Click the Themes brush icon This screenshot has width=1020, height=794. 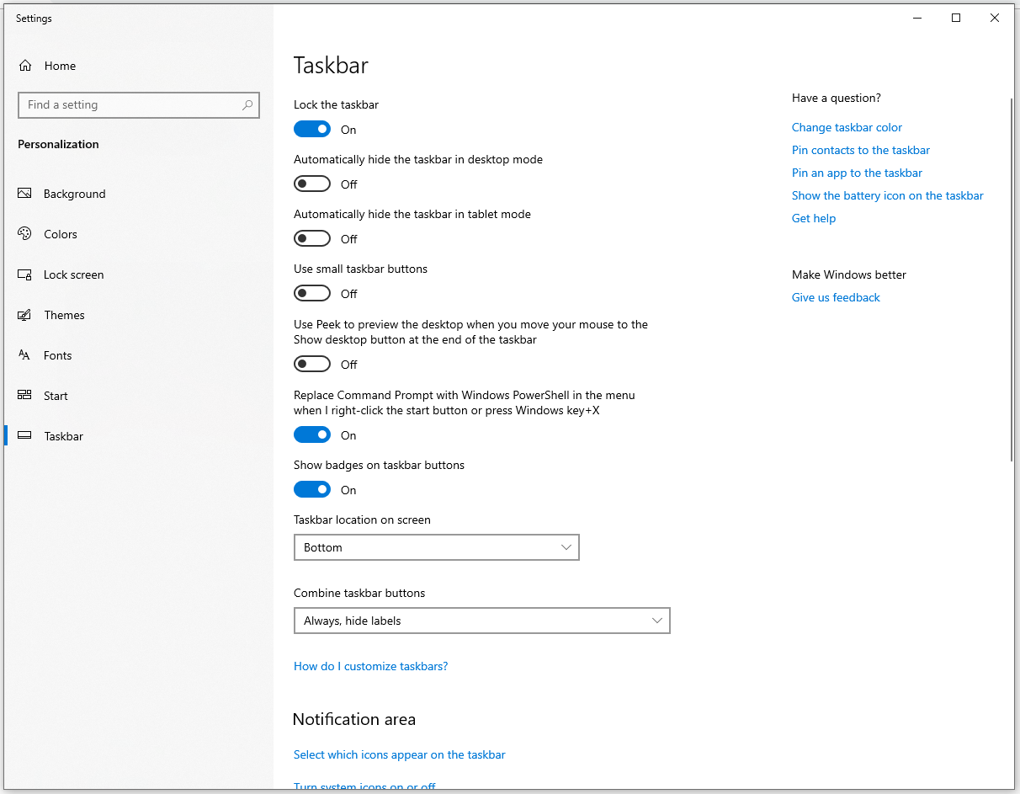tap(24, 315)
